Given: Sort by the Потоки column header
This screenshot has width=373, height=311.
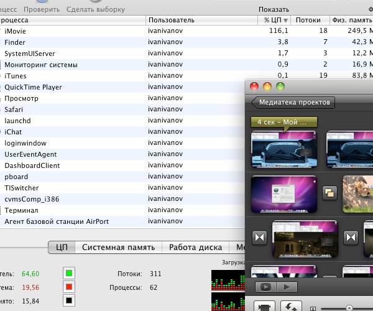Looking at the screenshot, I should [310, 21].
